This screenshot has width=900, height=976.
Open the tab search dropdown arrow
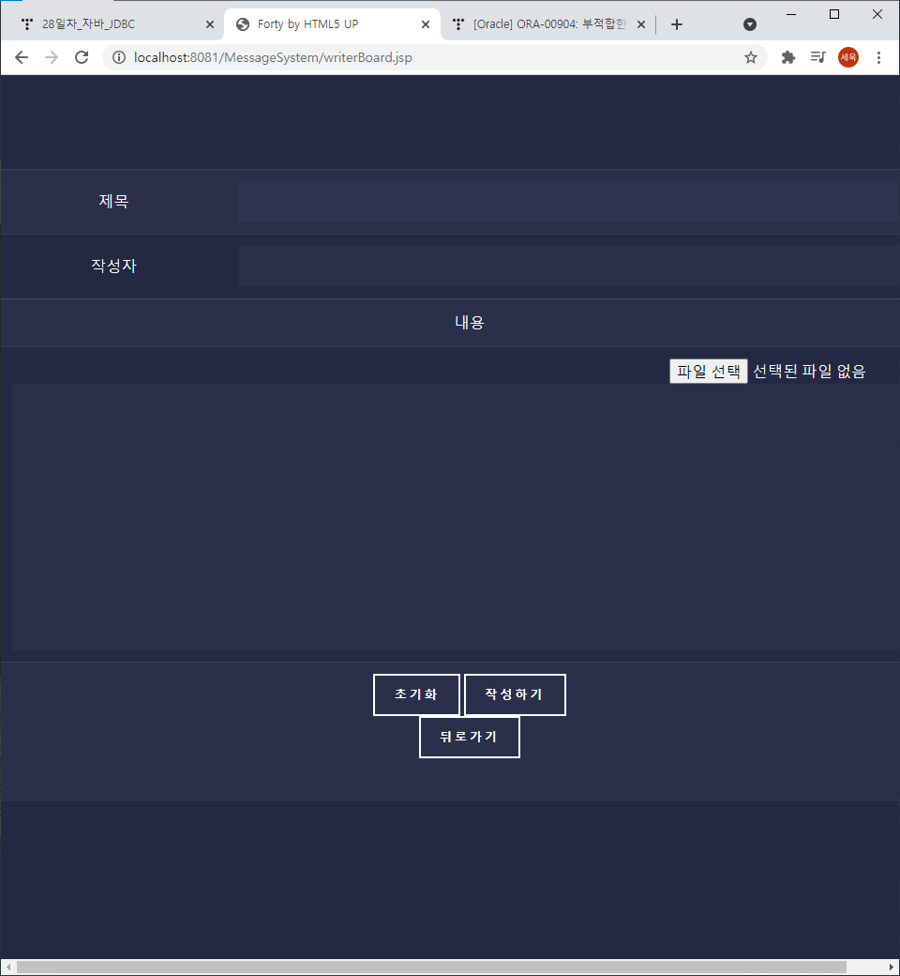coord(749,24)
